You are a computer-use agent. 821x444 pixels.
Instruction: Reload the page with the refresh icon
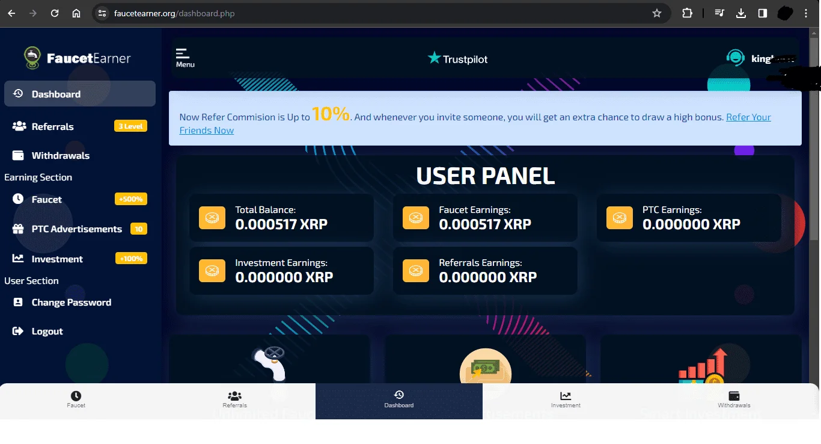55,13
